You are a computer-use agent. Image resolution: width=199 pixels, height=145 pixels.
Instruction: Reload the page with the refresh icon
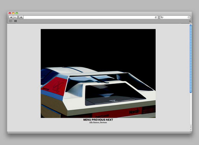pos(156,17)
